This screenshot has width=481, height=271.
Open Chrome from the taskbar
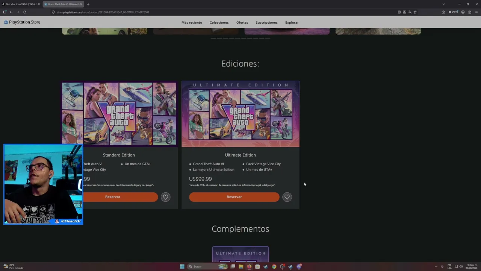(x=274, y=266)
